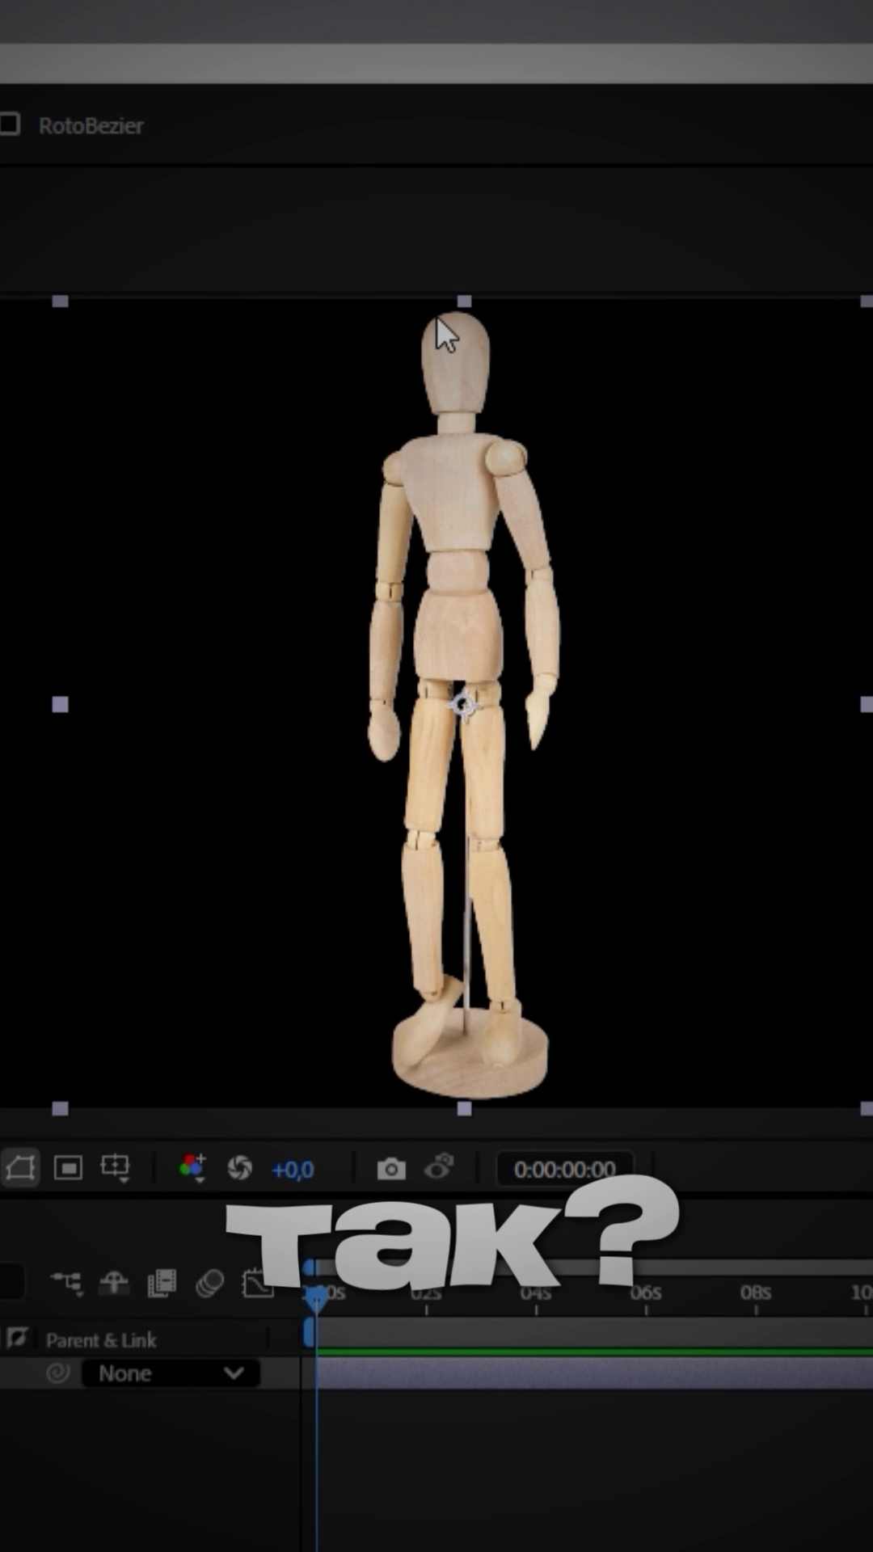Open the composition mini-flowchart icon
The width and height of the screenshot is (873, 1552).
66,1283
